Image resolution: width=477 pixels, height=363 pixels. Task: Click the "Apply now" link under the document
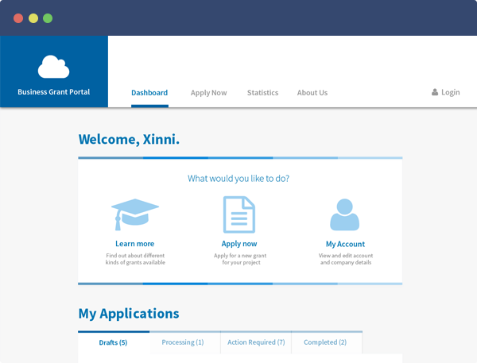(239, 244)
